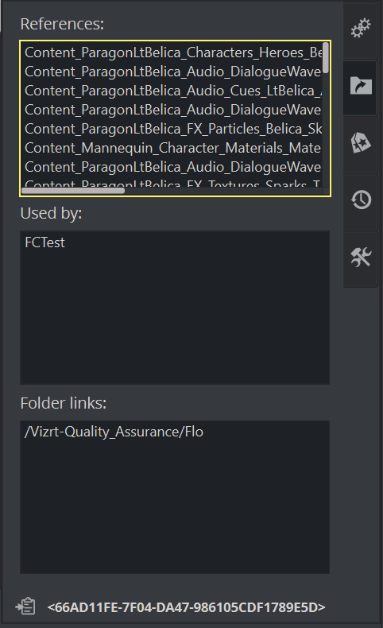Click the References horizontal scrollbar thumb

pyautogui.click(x=73, y=191)
